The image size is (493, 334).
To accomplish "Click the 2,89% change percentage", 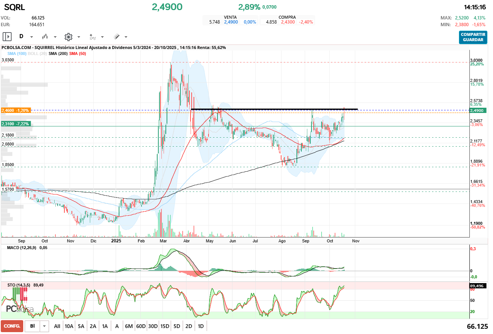I will (x=249, y=7).
